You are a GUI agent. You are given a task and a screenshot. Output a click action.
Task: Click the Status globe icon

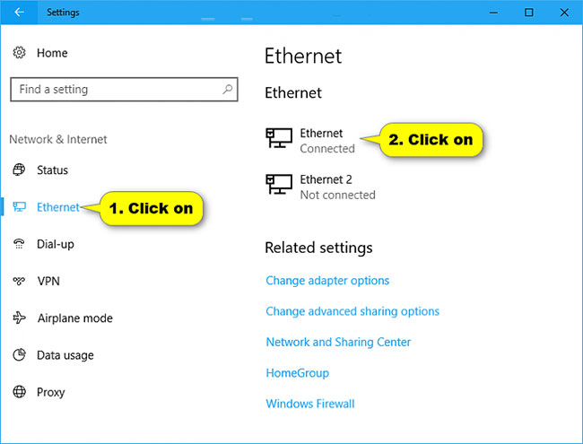(x=19, y=170)
